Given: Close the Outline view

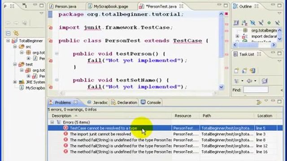Looking at the screenshot, I should pyautogui.click(x=257, y=6).
